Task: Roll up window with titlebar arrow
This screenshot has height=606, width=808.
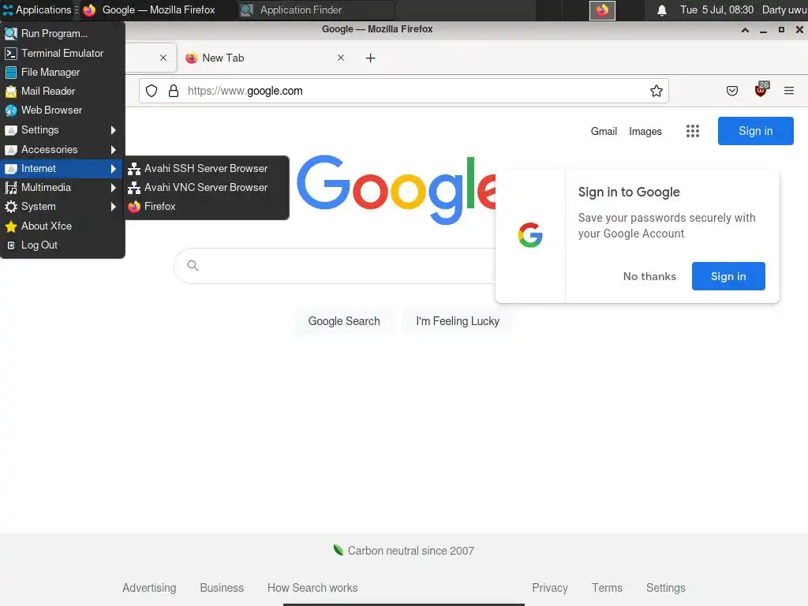Action: coord(745,30)
